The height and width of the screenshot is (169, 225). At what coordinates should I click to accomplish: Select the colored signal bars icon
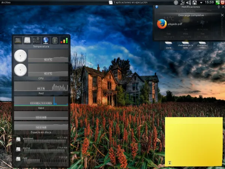[x=64, y=40]
